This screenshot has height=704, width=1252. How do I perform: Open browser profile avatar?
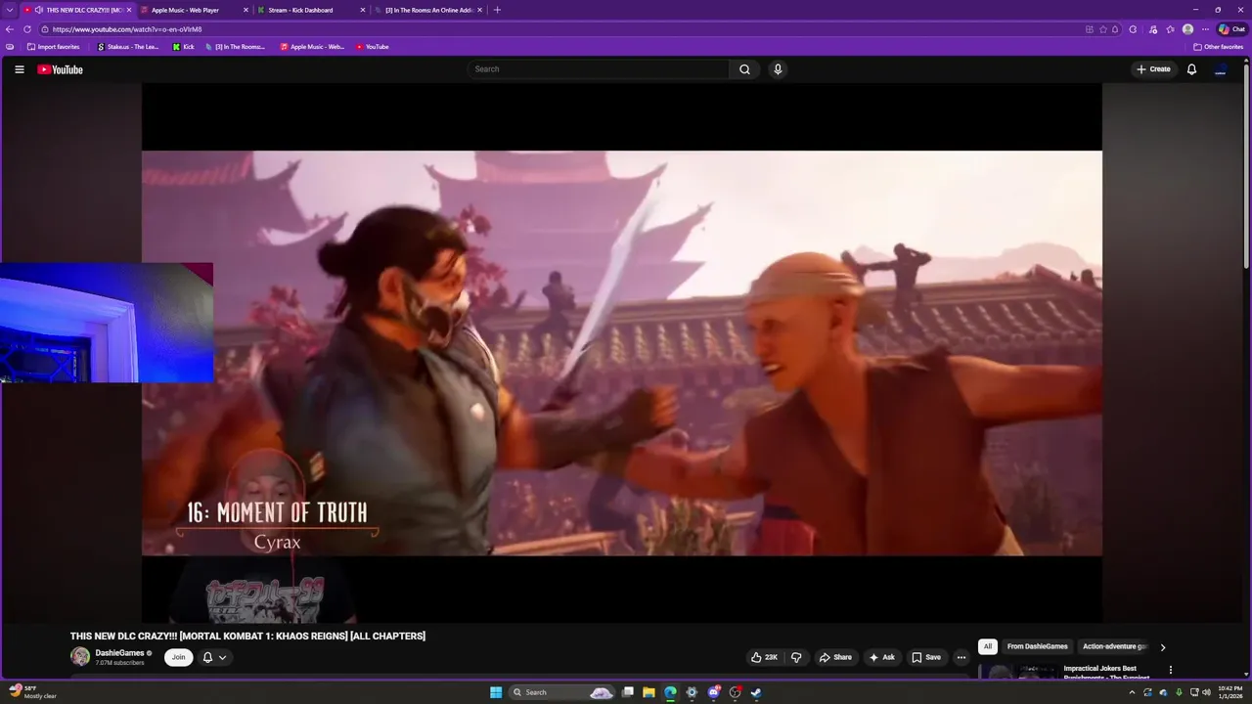tap(1187, 29)
